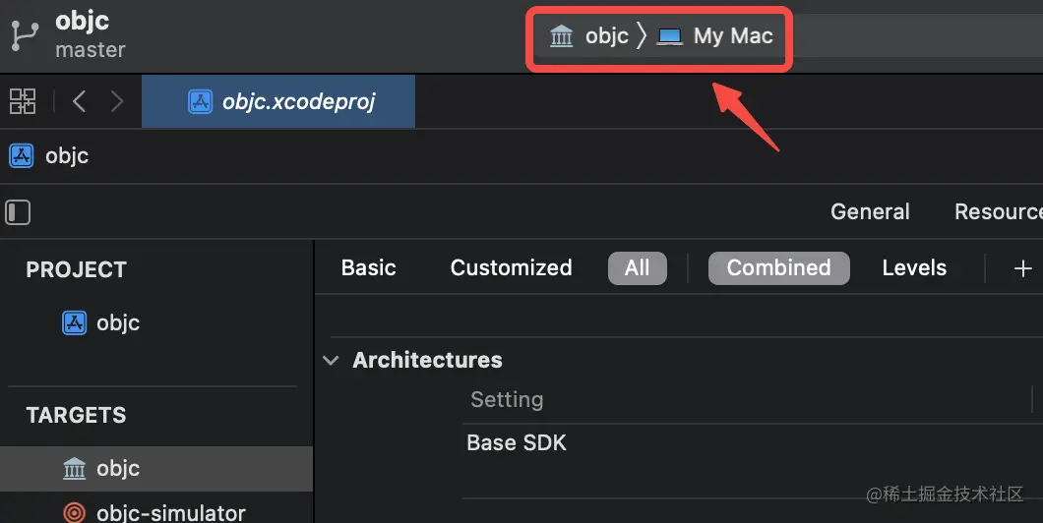This screenshot has width=1043, height=523.
Task: Toggle the project navigator sidebar icon
Action: [19, 212]
